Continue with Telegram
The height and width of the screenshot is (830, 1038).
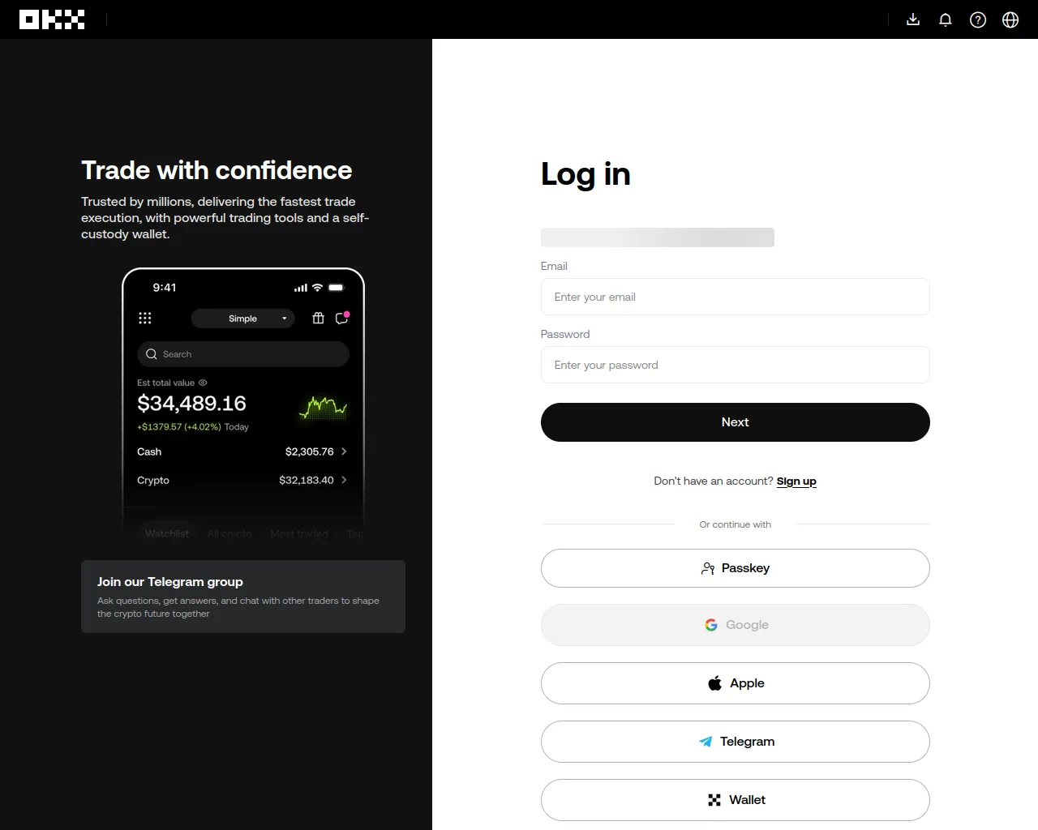[736, 742]
